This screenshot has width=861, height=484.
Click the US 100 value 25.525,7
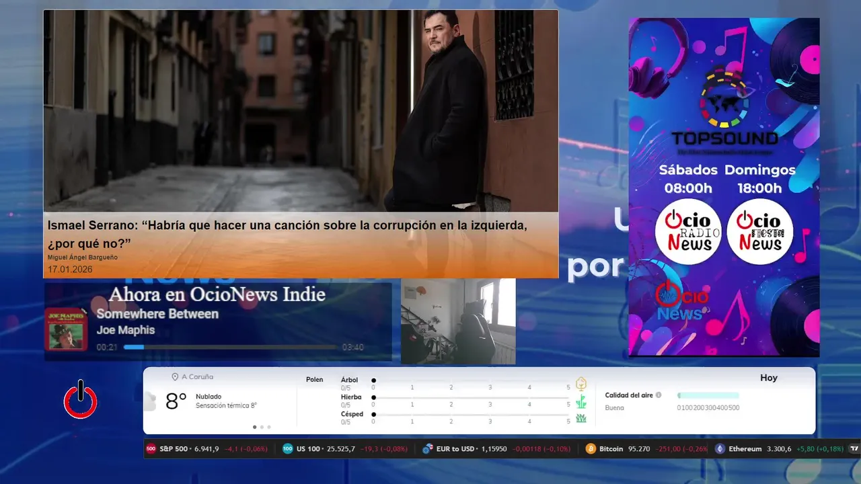click(x=340, y=448)
